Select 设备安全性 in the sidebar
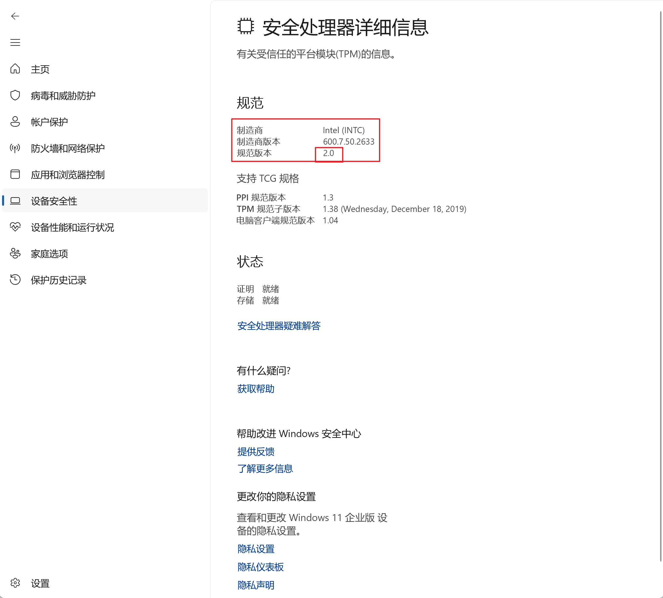The image size is (663, 598). point(54,201)
